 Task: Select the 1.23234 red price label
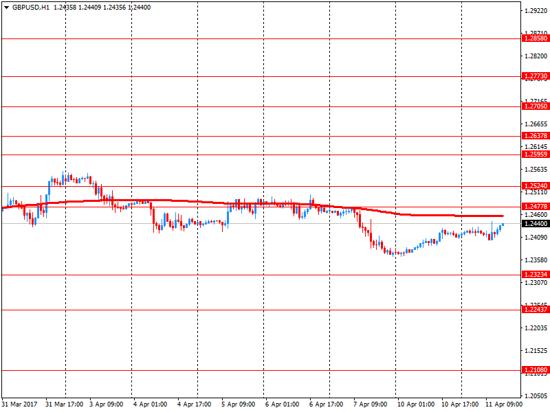pos(536,274)
